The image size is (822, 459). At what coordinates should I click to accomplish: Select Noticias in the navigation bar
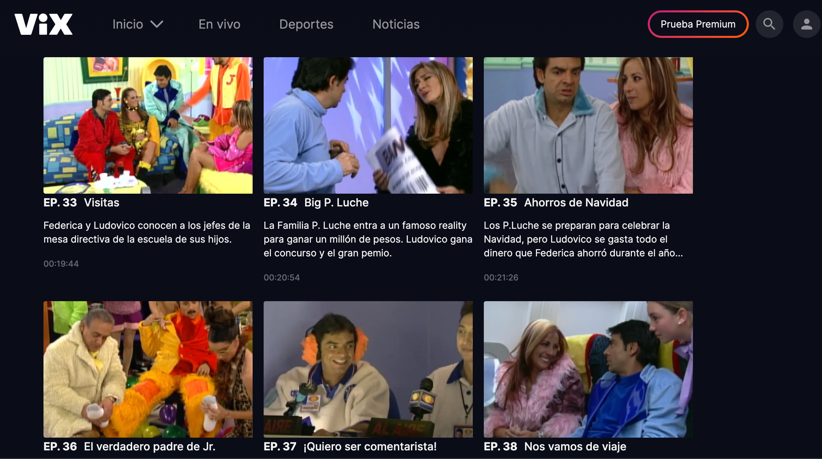tap(396, 24)
